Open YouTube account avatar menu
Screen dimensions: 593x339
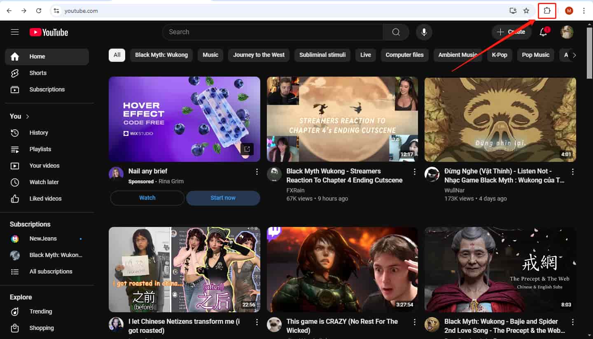pos(567,32)
